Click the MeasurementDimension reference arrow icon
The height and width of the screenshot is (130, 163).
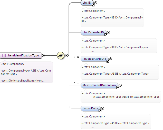click(x=118, y=87)
